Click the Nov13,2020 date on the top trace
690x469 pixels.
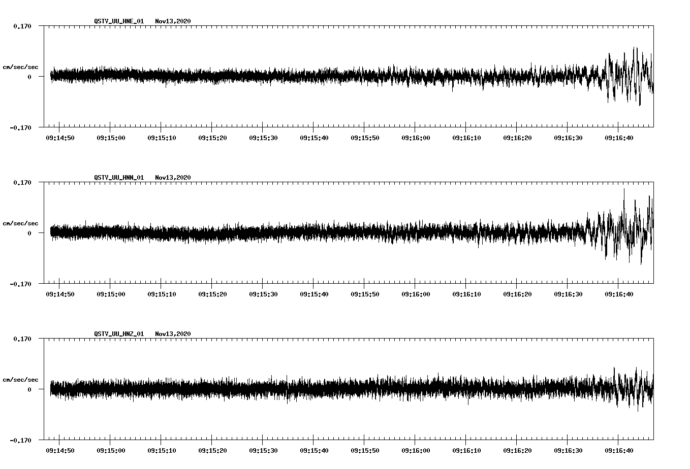tap(173, 21)
